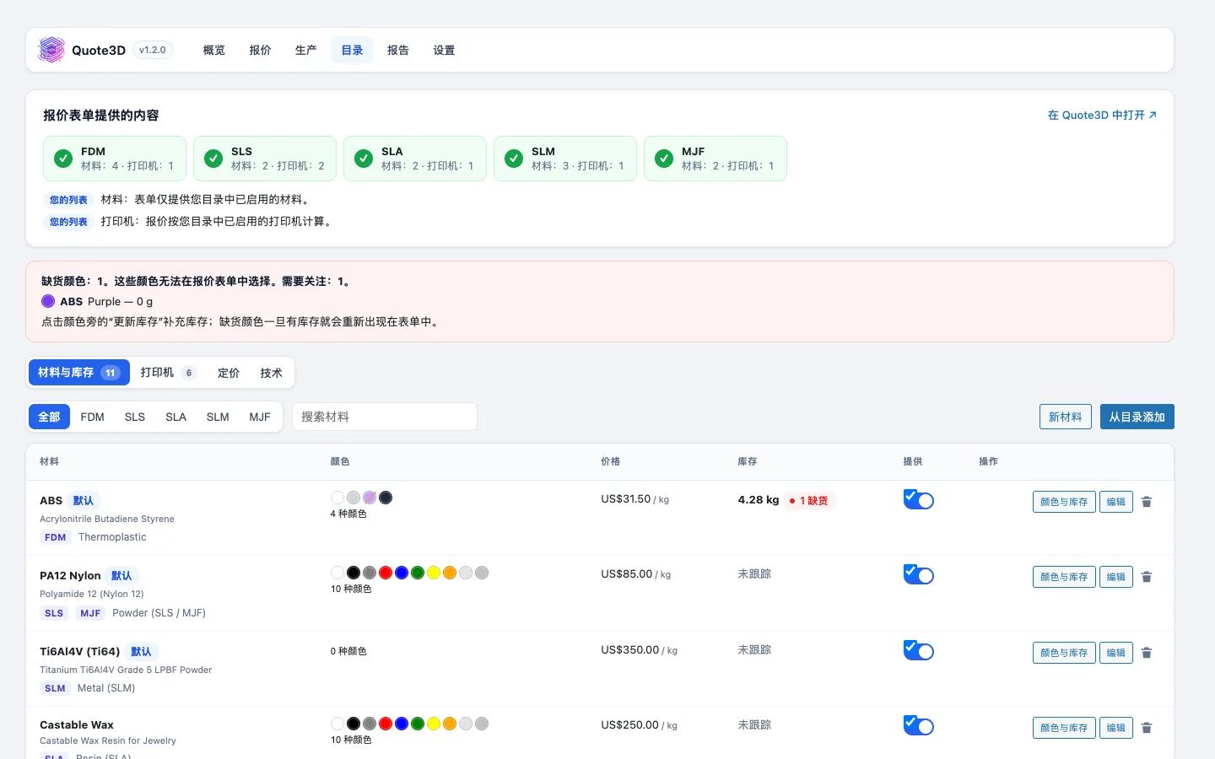
Task: Open the 生产 nav tab
Action: [306, 50]
